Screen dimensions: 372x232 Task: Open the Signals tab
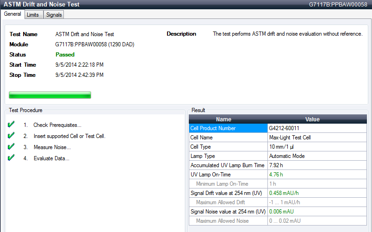coord(54,15)
